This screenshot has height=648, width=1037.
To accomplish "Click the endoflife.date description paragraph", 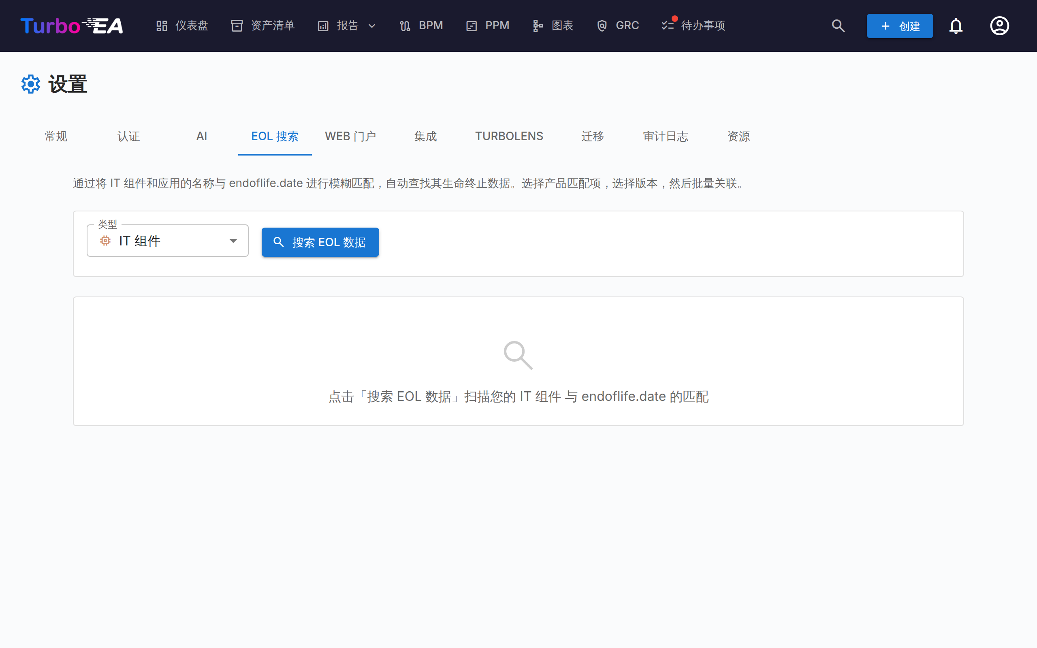I will tap(410, 183).
